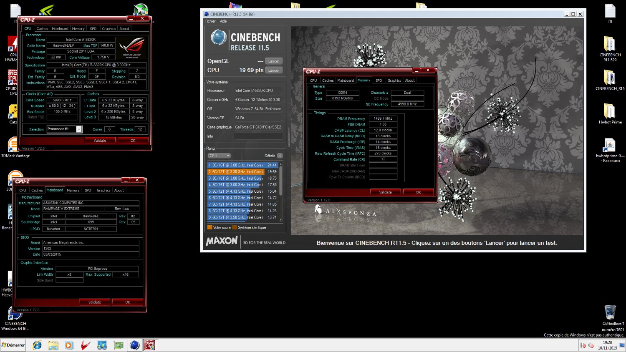This screenshot has width=626, height=352.
Task: Select CINEBENCH Windows 64 Bit desktop shortcut
Action: [15, 319]
